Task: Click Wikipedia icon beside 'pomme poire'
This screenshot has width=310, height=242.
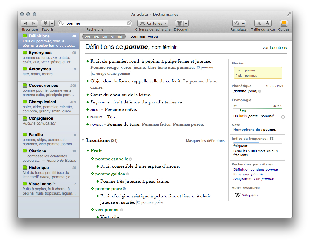Action: (x=124, y=189)
